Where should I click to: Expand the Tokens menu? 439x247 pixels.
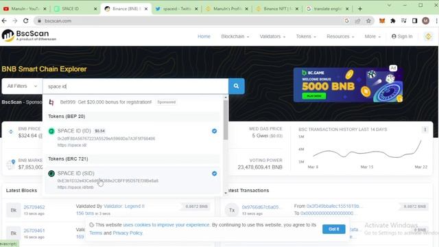(x=306, y=36)
